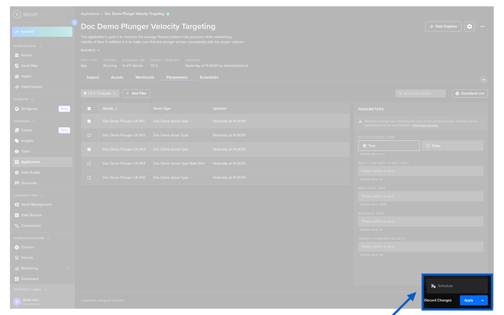This screenshot has width=504, height=315.
Task: Open the Connections icon
Action: click(x=17, y=226)
